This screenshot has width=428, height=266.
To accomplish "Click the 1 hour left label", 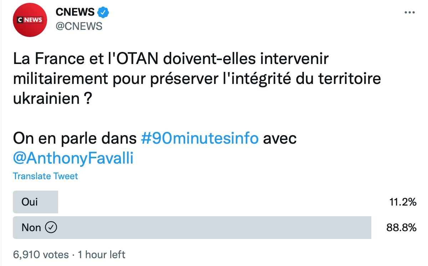I will (102, 255).
